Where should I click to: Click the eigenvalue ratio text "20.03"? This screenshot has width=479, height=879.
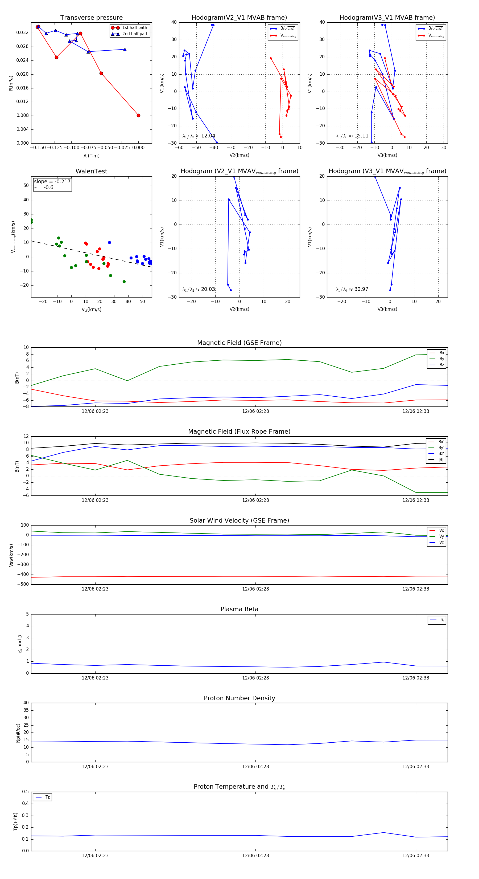pos(208,289)
